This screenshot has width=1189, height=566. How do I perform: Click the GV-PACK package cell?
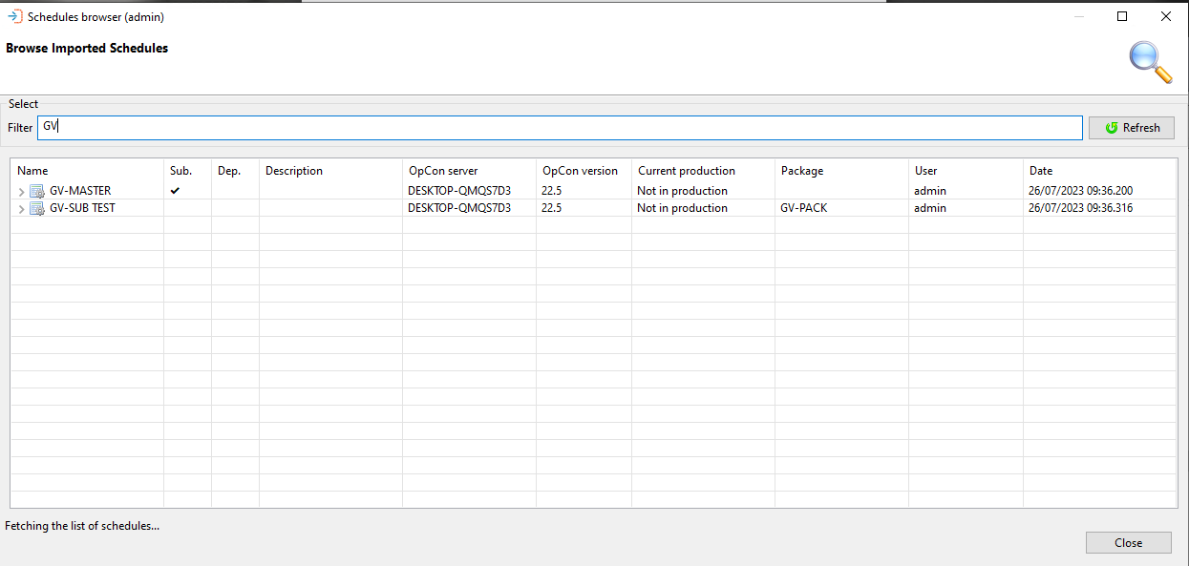[x=804, y=208]
